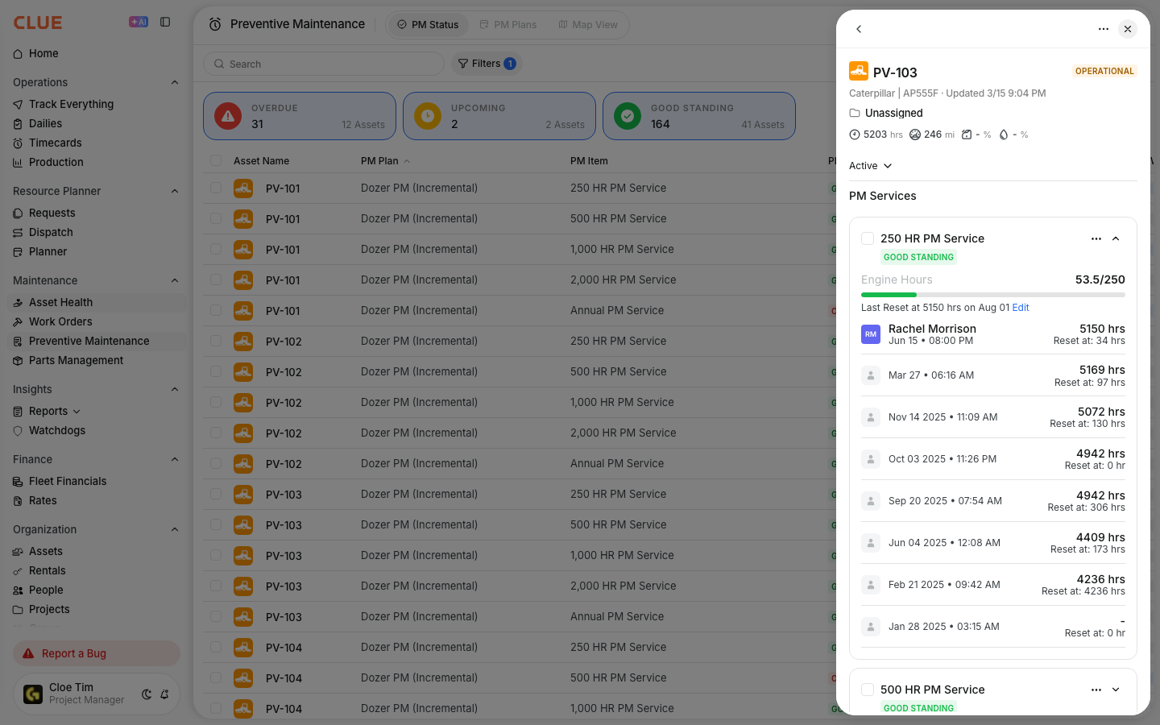The width and height of the screenshot is (1160, 725).
Task: Click the dark mode moon icon
Action: (x=147, y=694)
